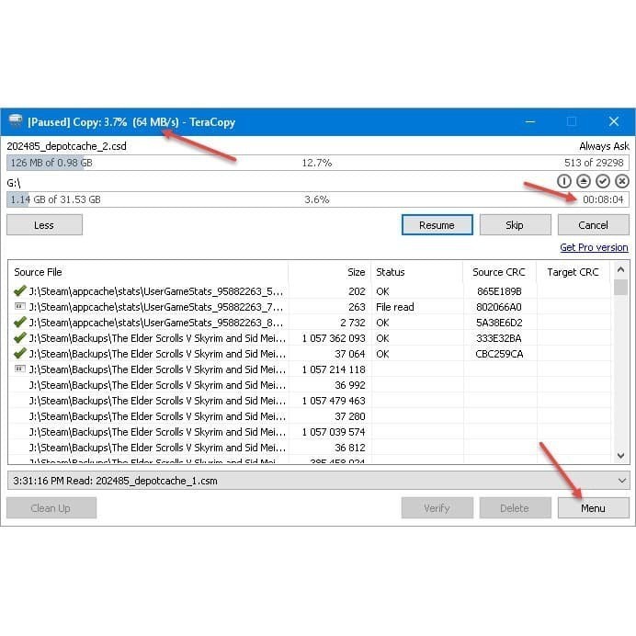This screenshot has width=636, height=636.
Task: Open the Always Ask overwrite mode option
Action: (x=604, y=146)
